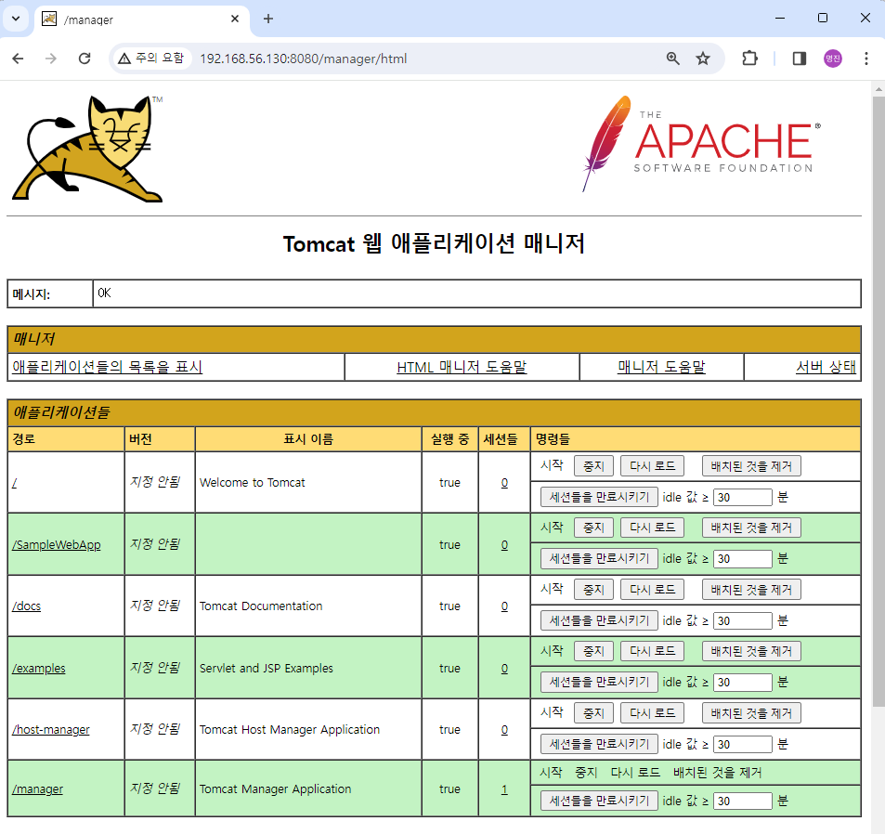Open '서버 상태' link
This screenshot has height=834, width=885.
click(826, 367)
